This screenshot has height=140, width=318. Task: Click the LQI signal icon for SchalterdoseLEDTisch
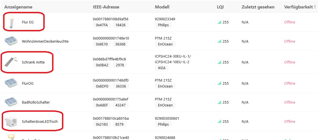(x=219, y=122)
